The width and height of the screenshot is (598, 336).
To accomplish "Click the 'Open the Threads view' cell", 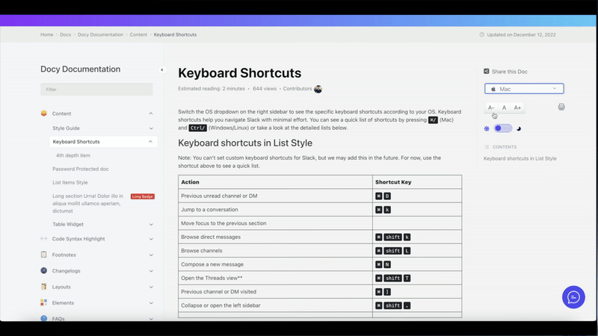I will pos(275,278).
